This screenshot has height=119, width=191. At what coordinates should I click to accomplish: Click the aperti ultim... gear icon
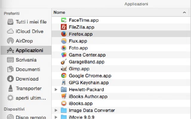[x=10, y=98]
